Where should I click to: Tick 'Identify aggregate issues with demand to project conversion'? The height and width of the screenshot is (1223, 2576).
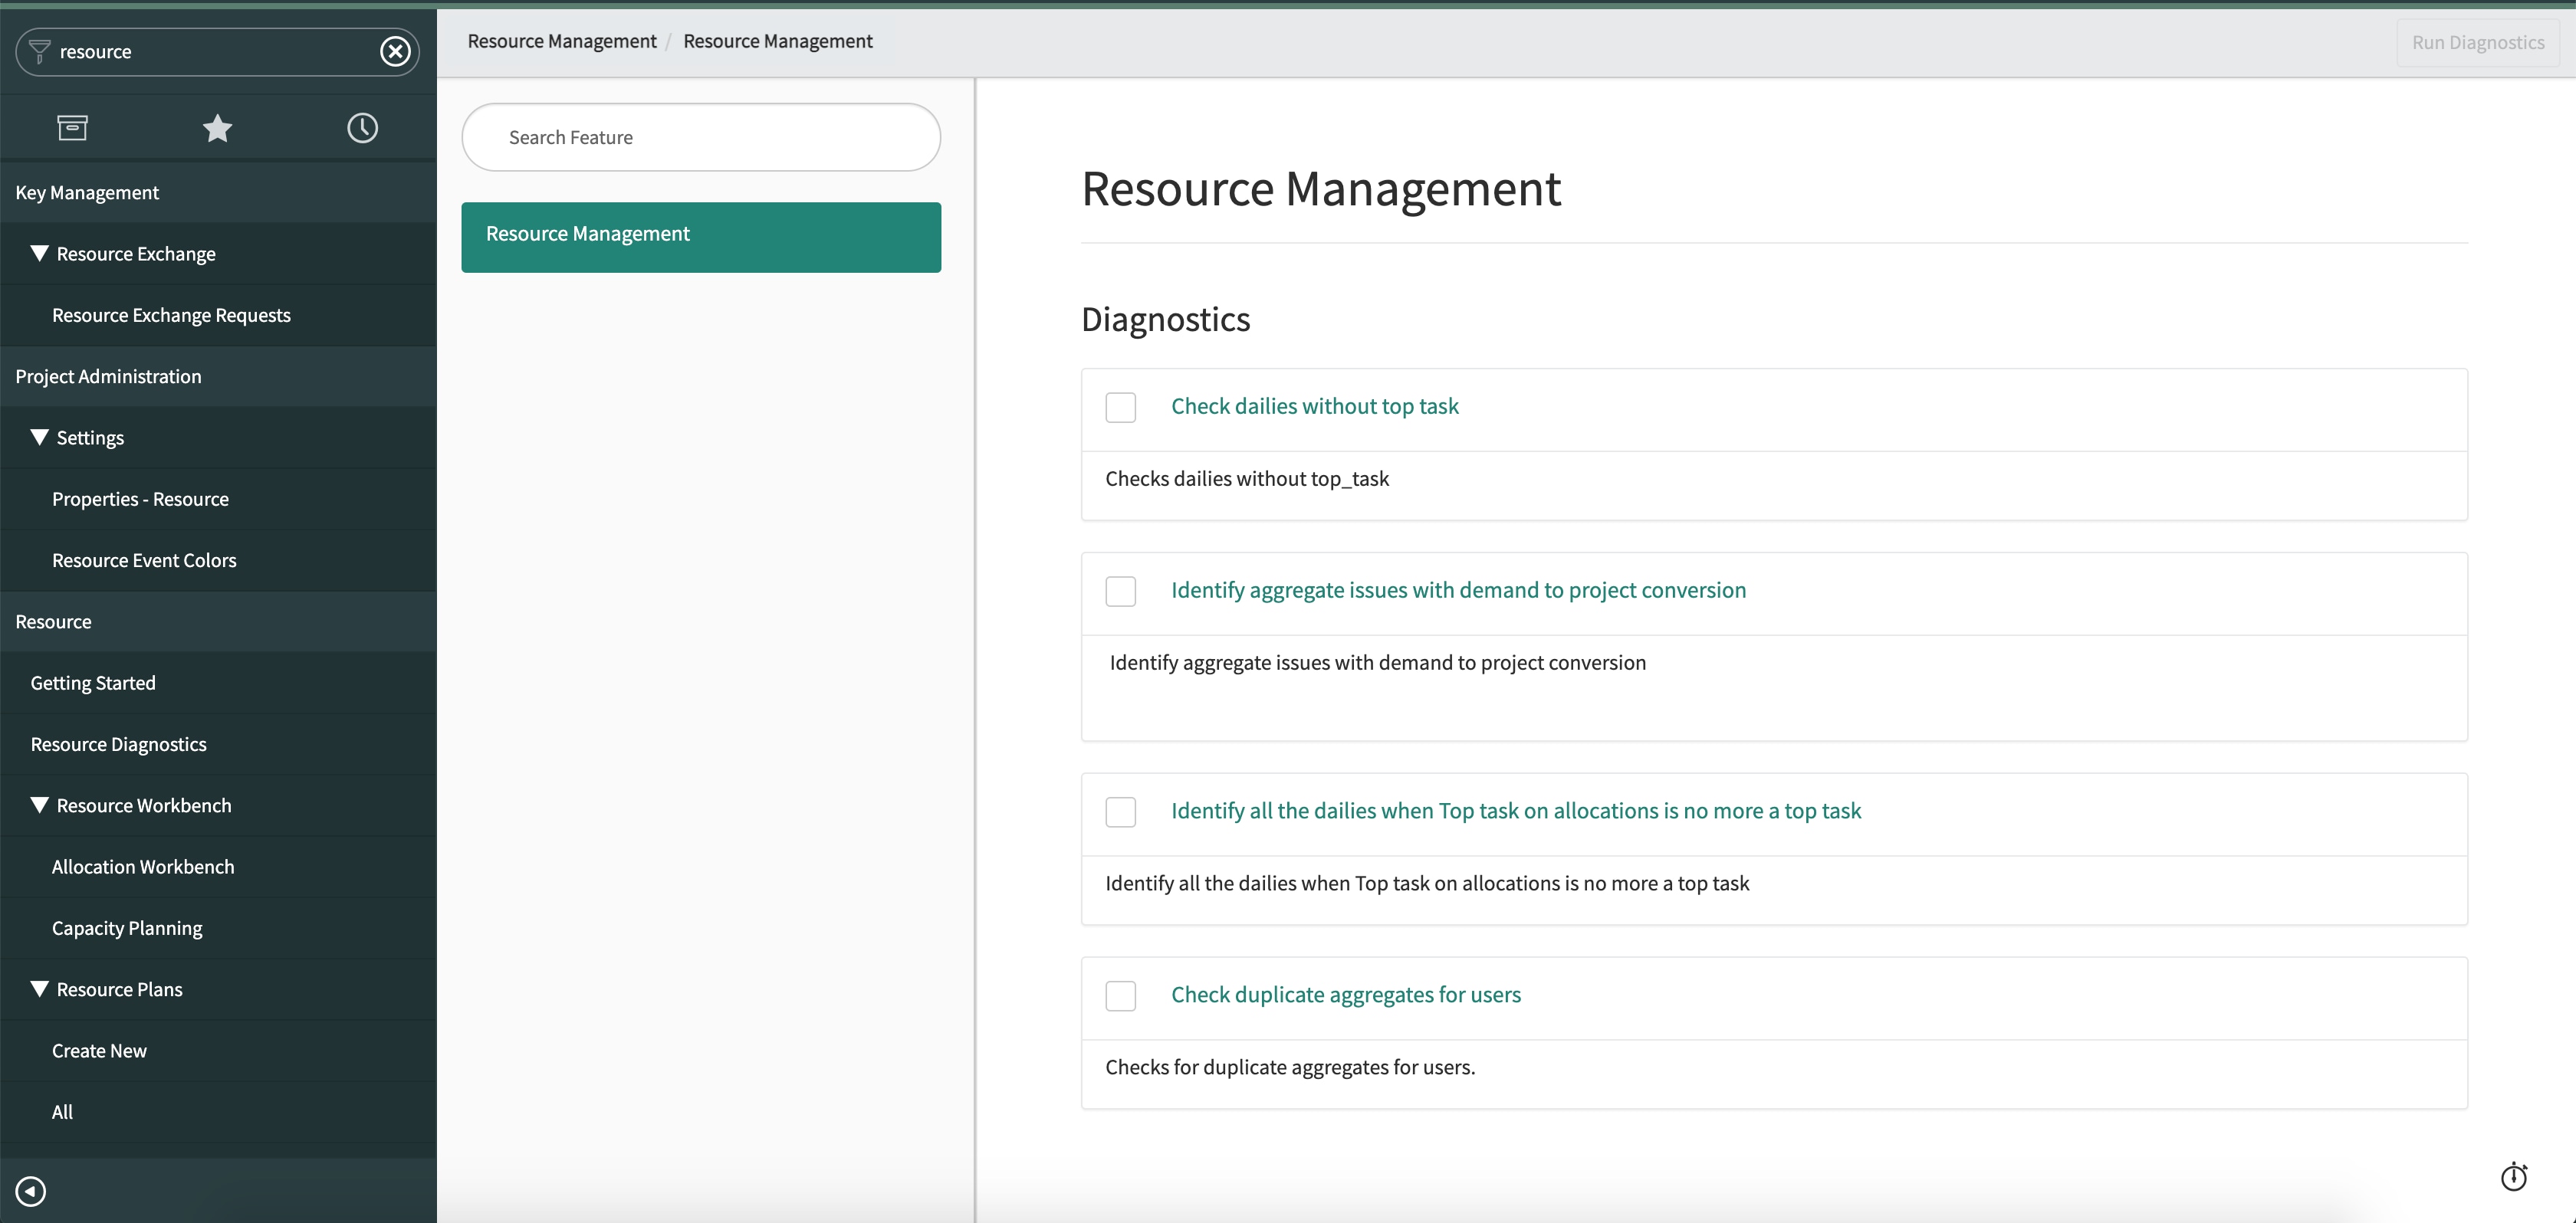tap(1120, 591)
